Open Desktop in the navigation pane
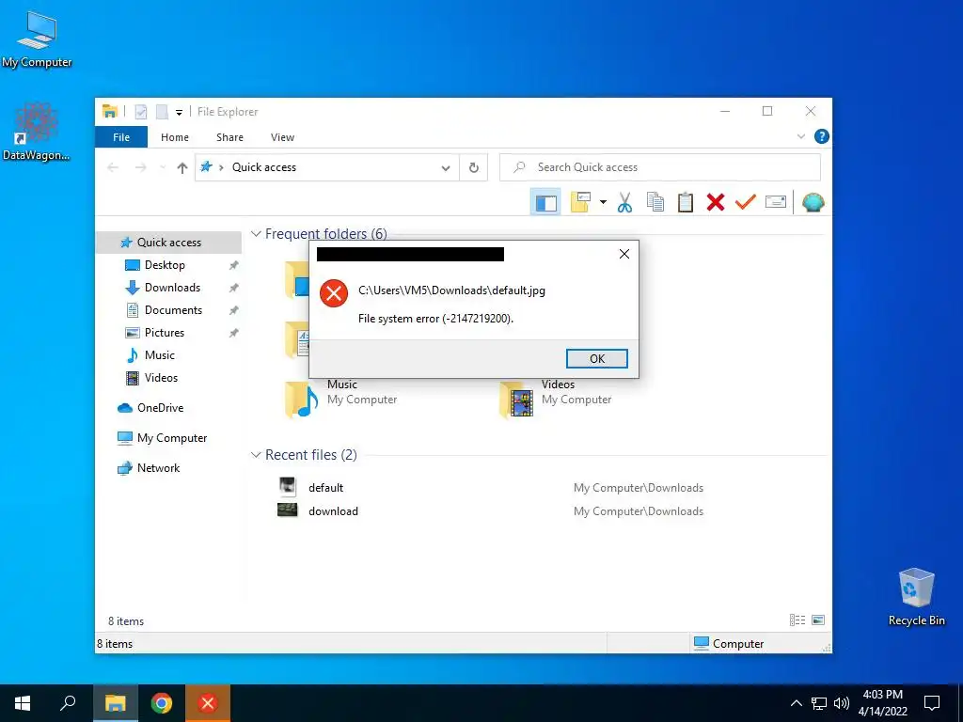 (x=165, y=265)
